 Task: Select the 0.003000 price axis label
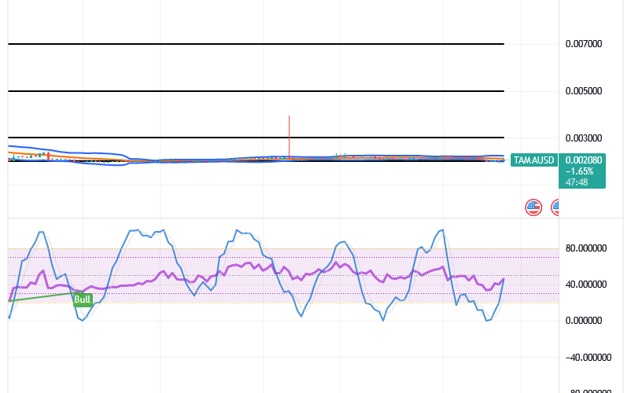pos(584,138)
